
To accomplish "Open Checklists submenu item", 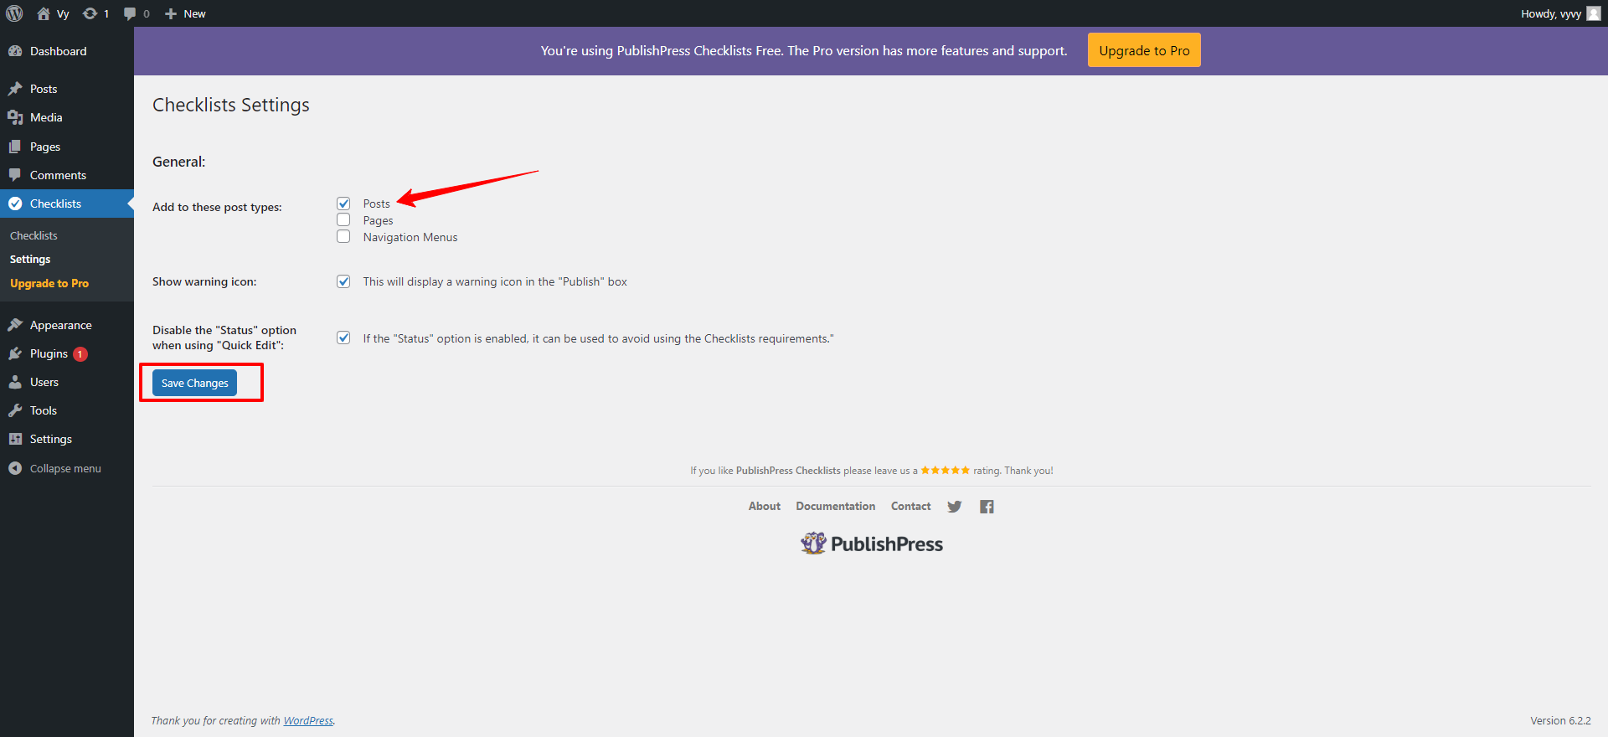I will click(33, 235).
